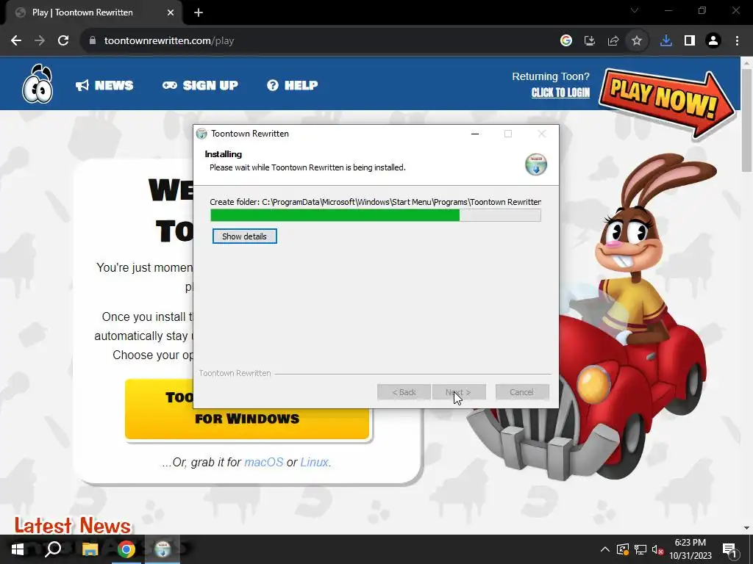
Task: Open the Sign Up page
Action: pyautogui.click(x=200, y=85)
